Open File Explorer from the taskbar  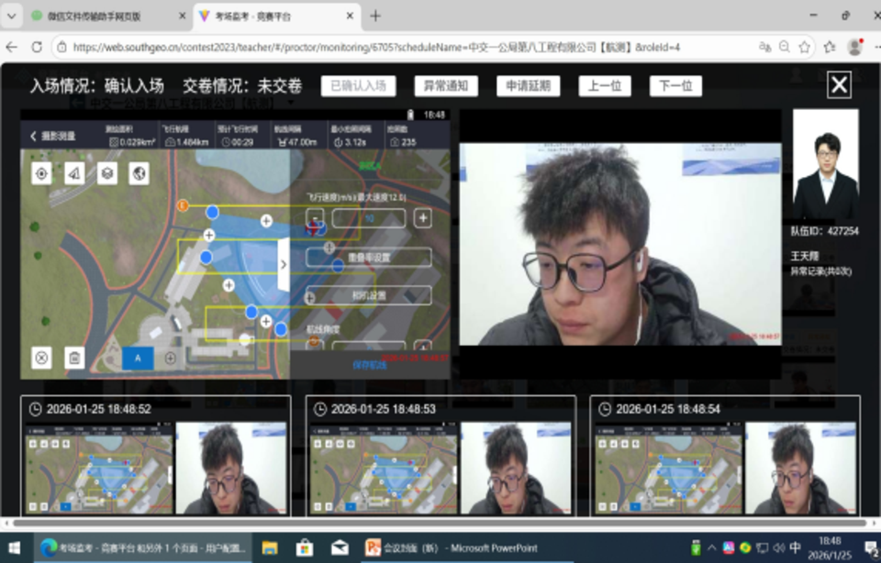[x=270, y=547]
